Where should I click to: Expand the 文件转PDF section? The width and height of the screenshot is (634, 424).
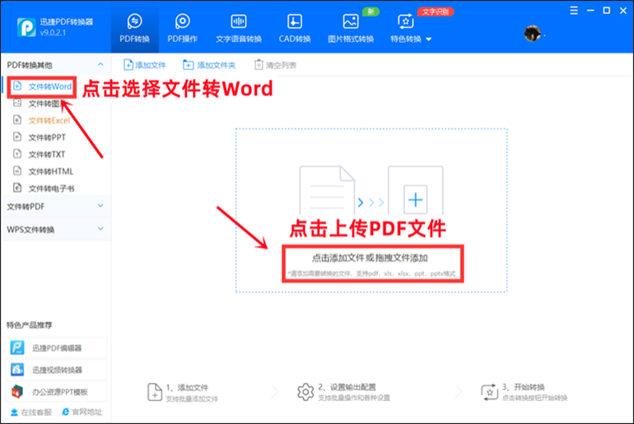click(x=56, y=207)
